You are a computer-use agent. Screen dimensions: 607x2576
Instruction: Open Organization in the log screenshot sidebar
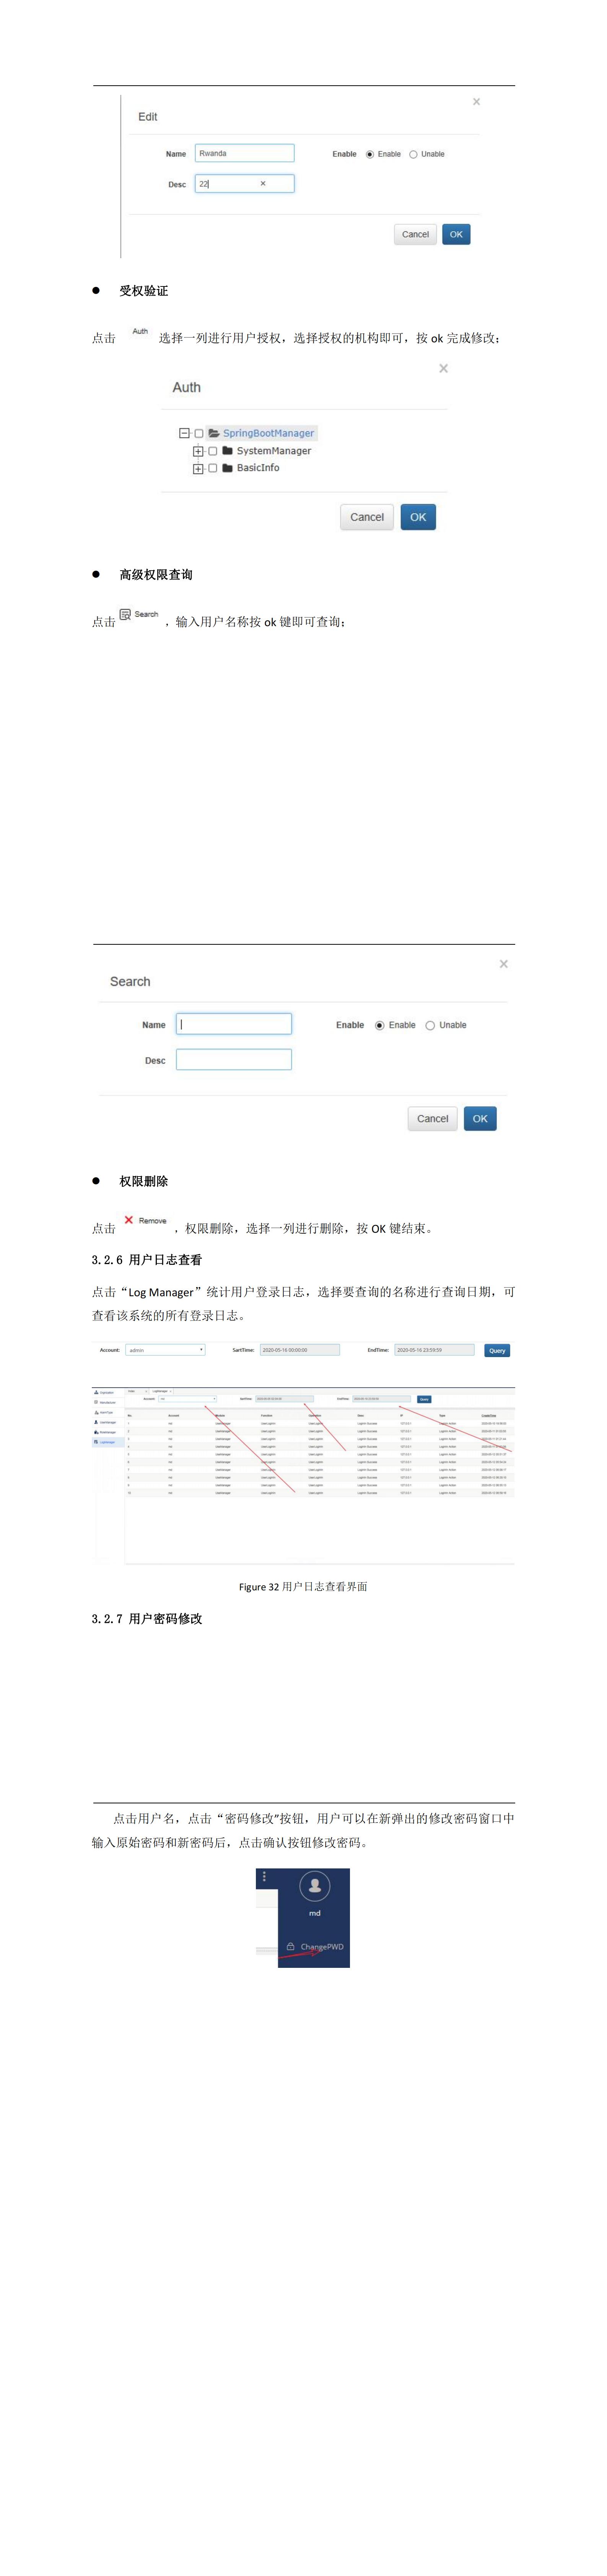click(x=104, y=1392)
